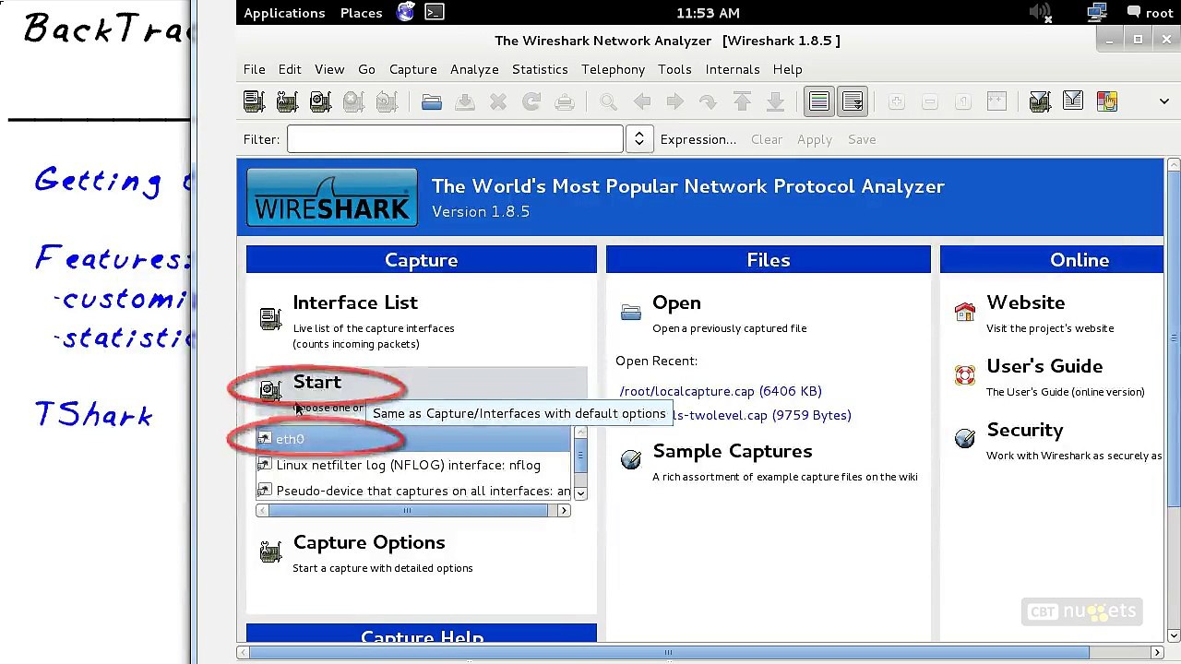The height and width of the screenshot is (664, 1181).
Task: Click the Go to last packet icon
Action: 775,101
